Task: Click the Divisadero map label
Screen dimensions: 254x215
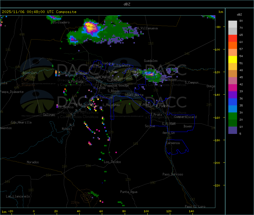Action: pos(61,22)
